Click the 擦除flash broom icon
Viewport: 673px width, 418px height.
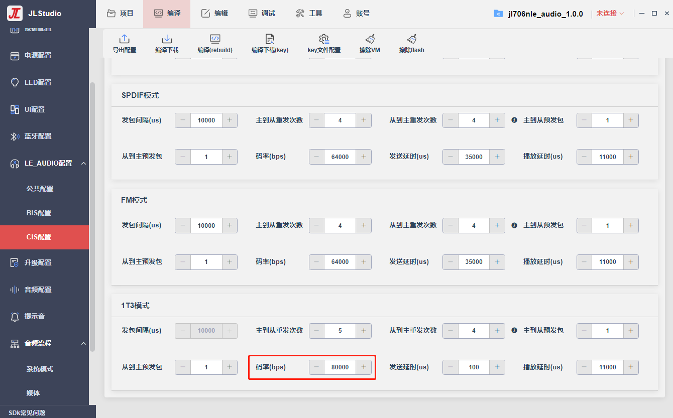pyautogui.click(x=412, y=39)
